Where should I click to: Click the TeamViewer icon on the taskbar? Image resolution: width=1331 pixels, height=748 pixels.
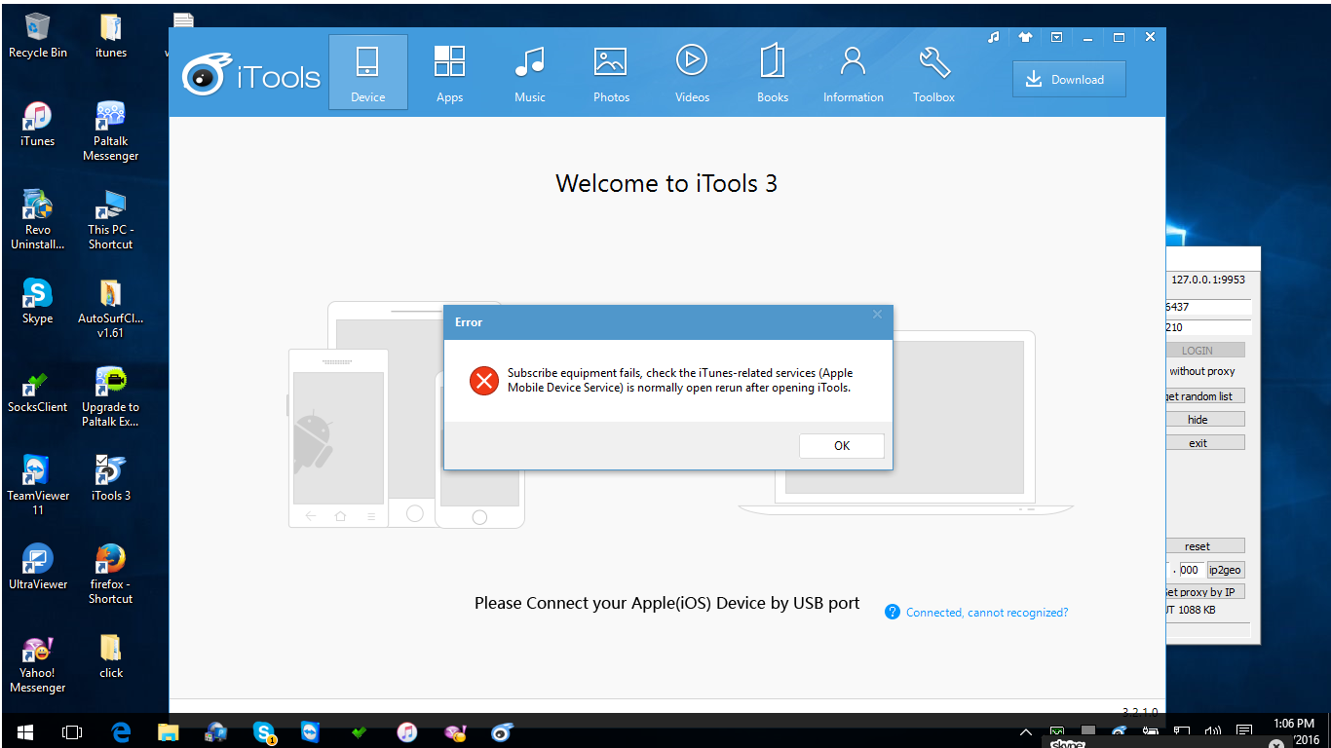(311, 731)
